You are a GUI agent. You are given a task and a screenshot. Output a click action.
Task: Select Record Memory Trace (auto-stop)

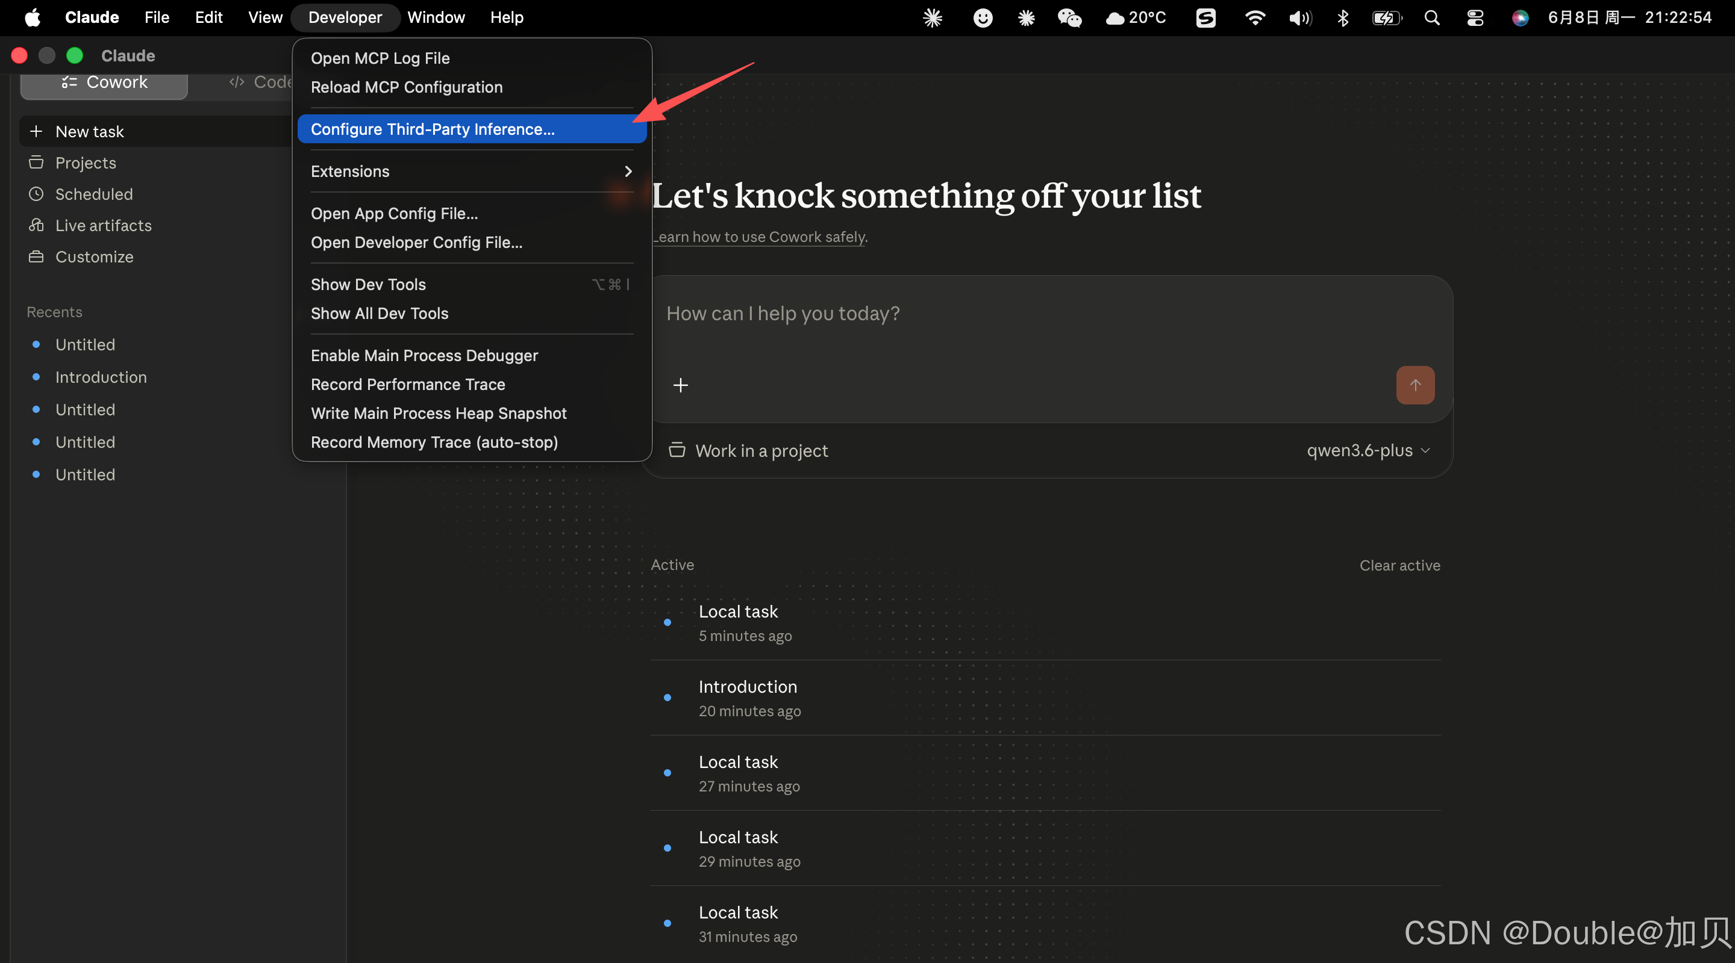pos(472,442)
